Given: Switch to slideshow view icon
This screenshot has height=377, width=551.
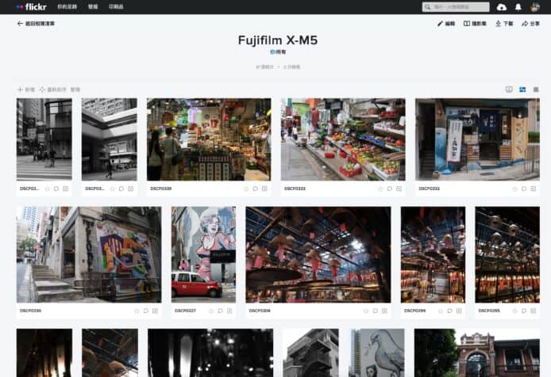Looking at the screenshot, I should click(x=509, y=89).
